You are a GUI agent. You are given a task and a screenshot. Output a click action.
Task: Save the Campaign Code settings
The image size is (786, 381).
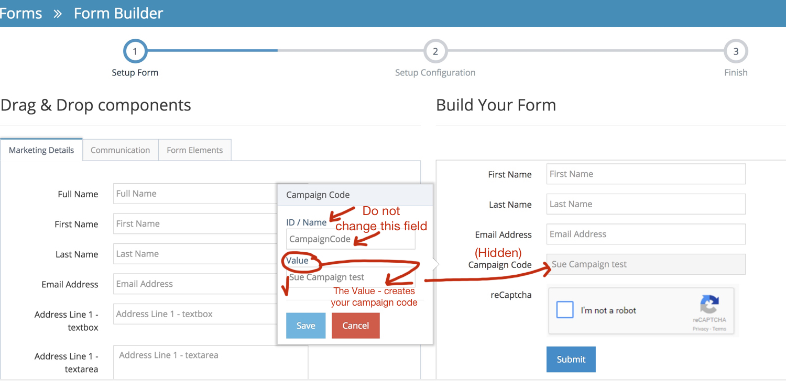tap(305, 325)
